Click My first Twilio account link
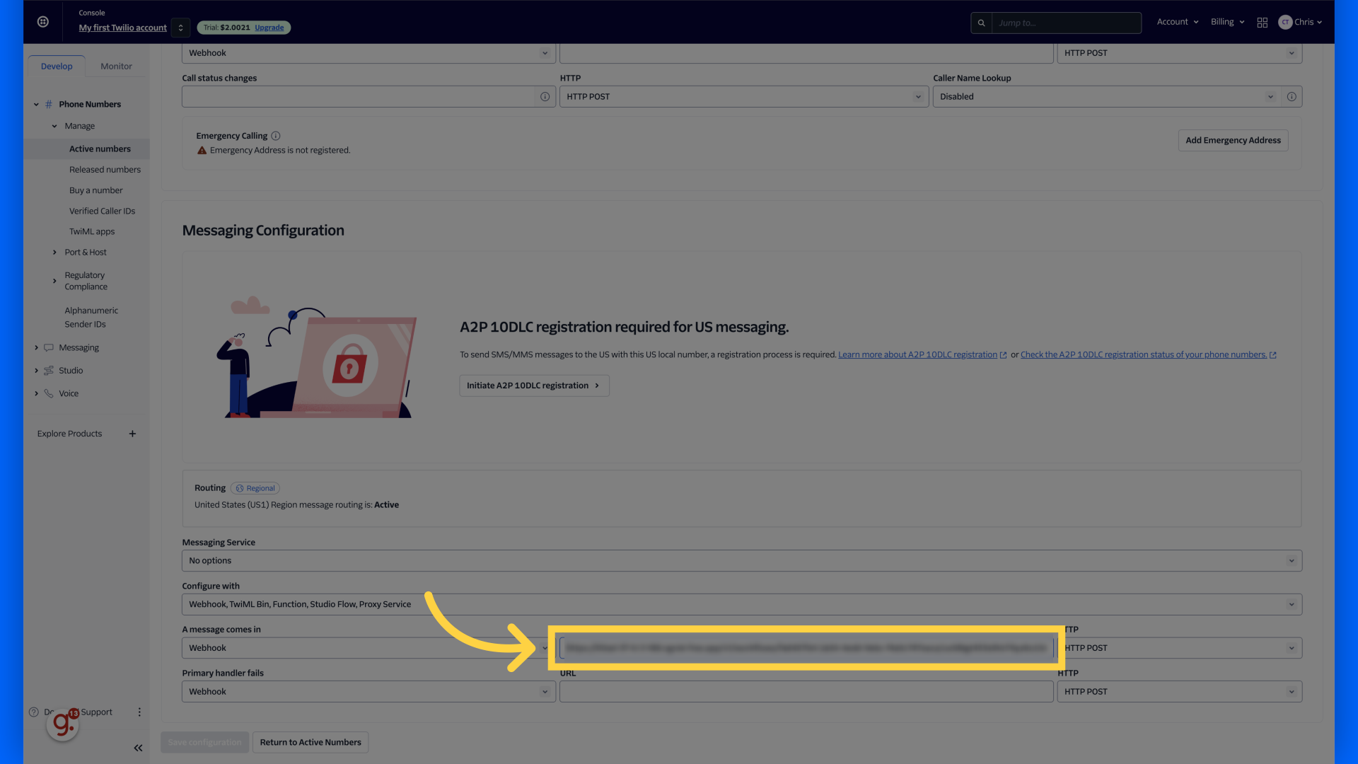The width and height of the screenshot is (1358, 764). click(122, 28)
